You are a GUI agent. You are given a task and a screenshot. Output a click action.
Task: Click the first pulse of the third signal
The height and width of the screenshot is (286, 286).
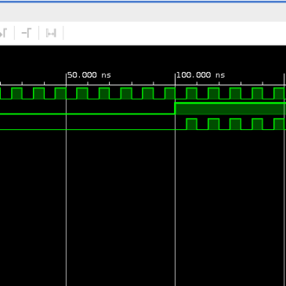tap(191, 124)
